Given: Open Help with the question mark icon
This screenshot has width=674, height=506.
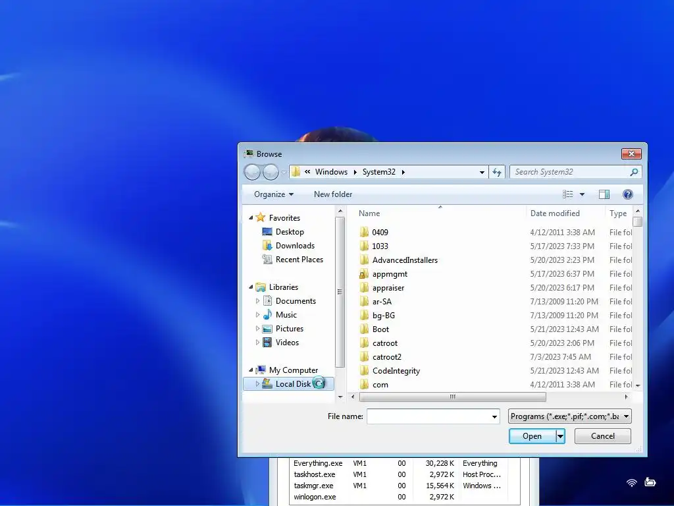Looking at the screenshot, I should [x=627, y=194].
